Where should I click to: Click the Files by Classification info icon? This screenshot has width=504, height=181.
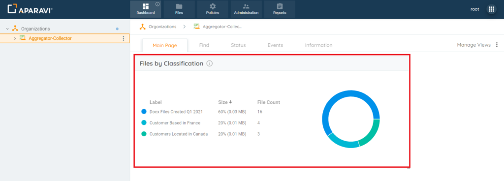click(x=210, y=63)
